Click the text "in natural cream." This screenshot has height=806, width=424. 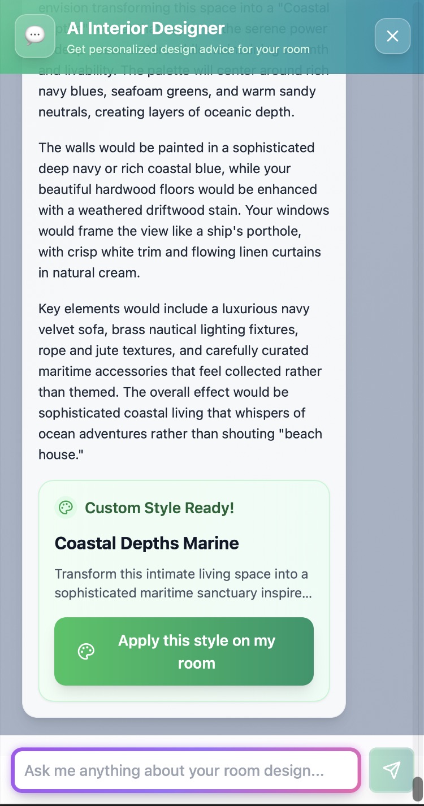89,273
